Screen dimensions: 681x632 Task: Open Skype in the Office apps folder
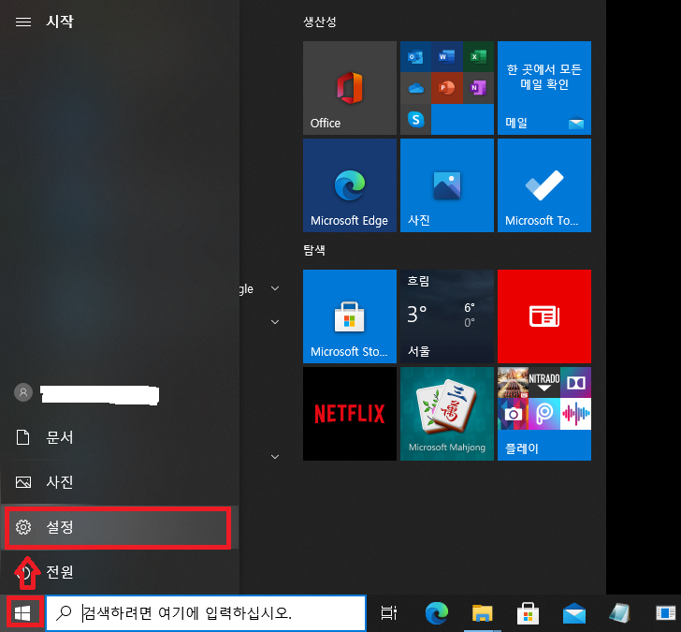pyautogui.click(x=415, y=119)
